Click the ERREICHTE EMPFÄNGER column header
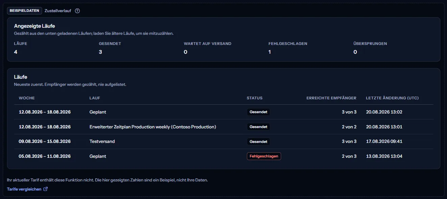 [x=331, y=98]
